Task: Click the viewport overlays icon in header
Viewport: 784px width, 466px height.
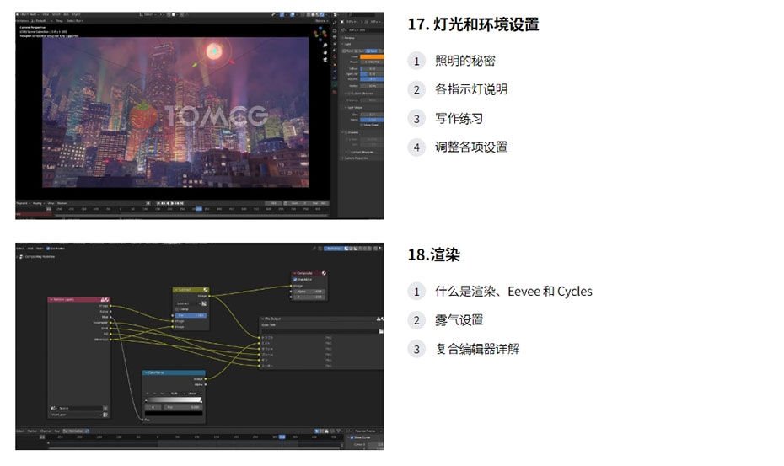Action: pos(293,14)
